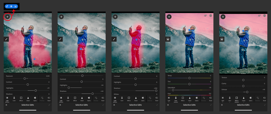The image size is (271, 114).
Task: Confirm Selective Edits checkmark on Exposure -0.44 screen
Action: [49, 105]
